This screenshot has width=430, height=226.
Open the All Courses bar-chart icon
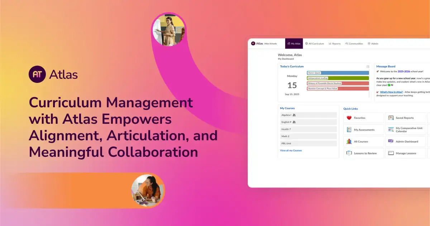tap(349, 141)
